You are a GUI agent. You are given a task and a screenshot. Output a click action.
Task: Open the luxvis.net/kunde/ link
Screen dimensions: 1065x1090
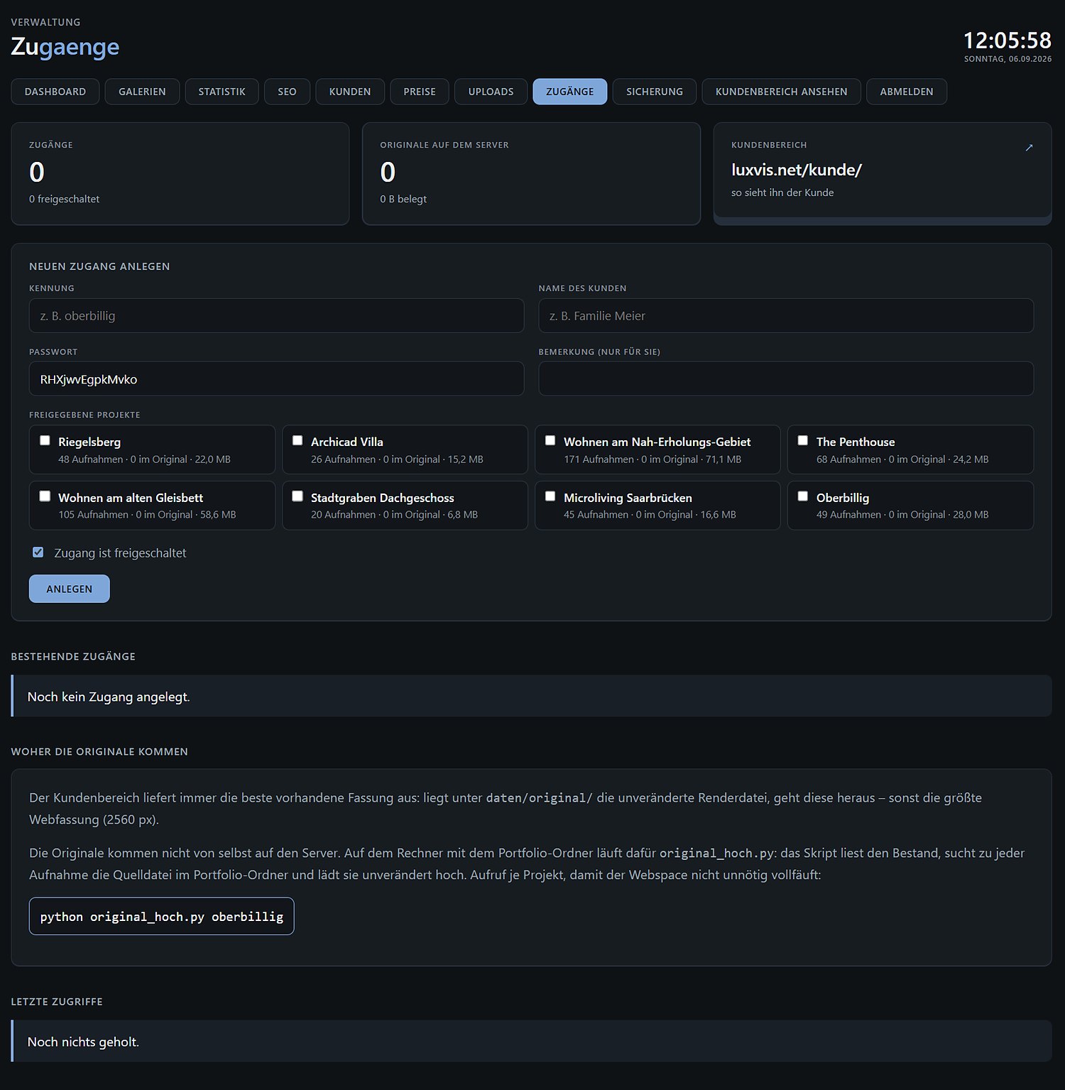(797, 170)
